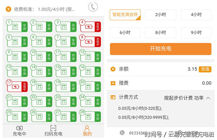Tap the 计费方式 billing label

128,97
